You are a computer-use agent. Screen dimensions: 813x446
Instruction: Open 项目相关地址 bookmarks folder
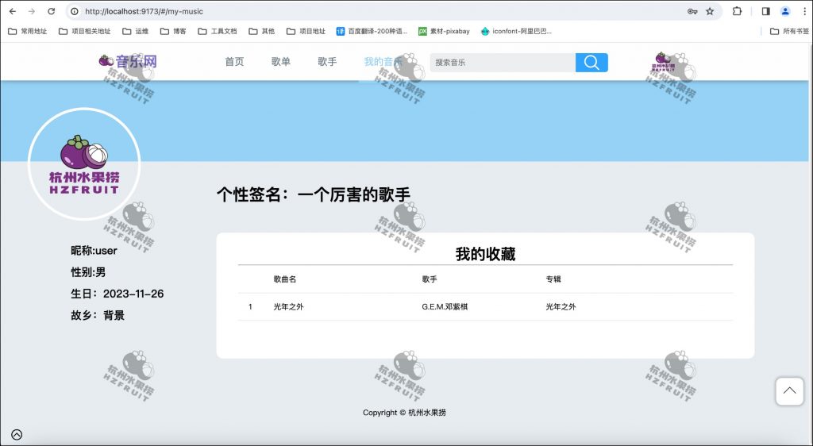pos(84,31)
